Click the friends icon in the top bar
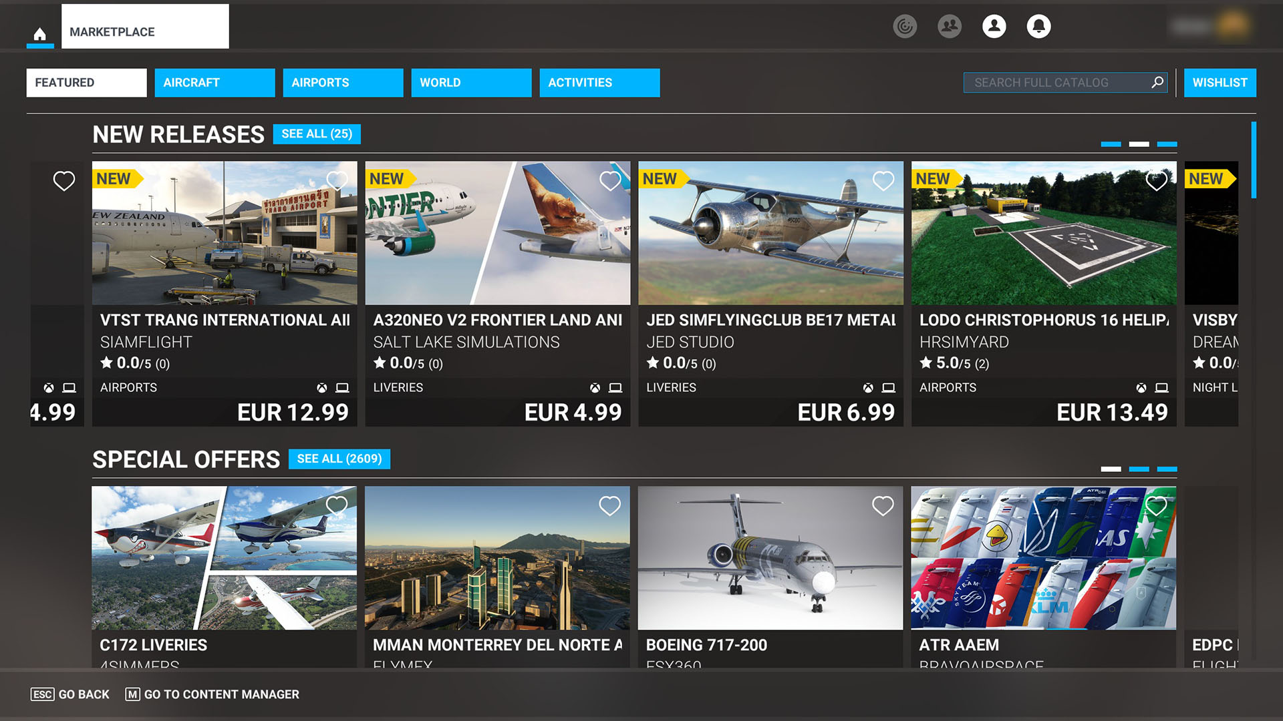Screen dimensions: 1283x721 tap(950, 27)
